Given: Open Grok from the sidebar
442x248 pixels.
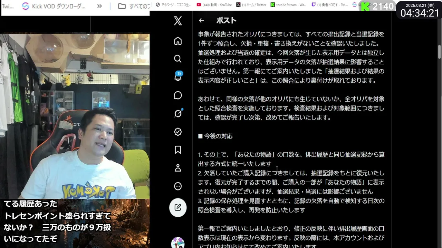Looking at the screenshot, I should pos(178,113).
